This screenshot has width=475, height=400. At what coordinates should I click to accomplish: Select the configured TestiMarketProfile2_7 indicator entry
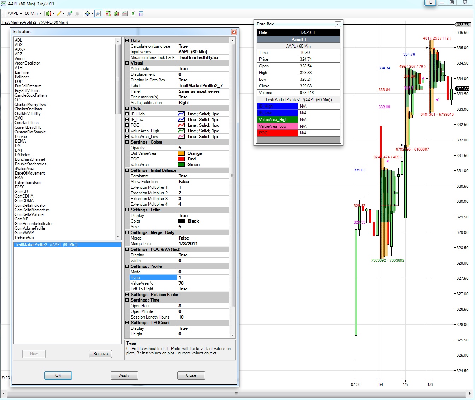point(67,245)
